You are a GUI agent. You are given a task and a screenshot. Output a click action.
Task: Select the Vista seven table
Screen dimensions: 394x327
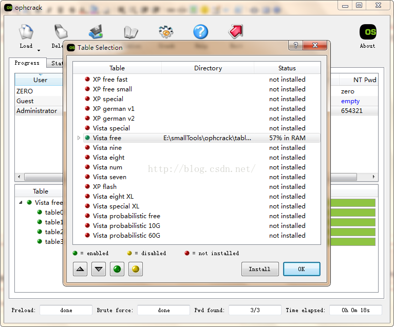109,177
